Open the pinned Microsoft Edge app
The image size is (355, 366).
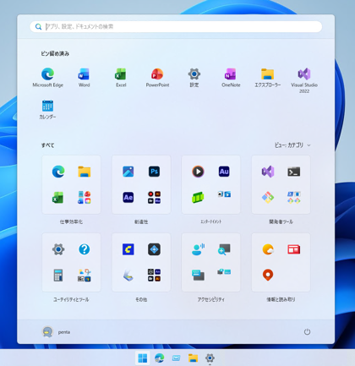tap(47, 78)
